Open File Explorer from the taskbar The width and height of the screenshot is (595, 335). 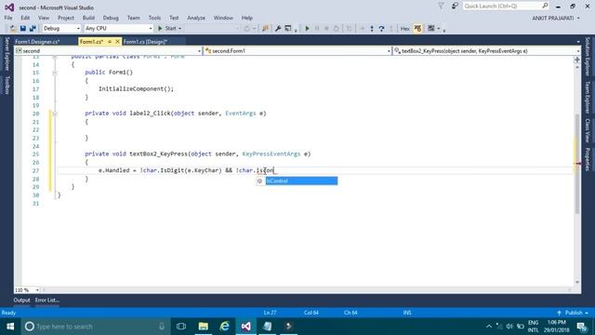(x=204, y=327)
